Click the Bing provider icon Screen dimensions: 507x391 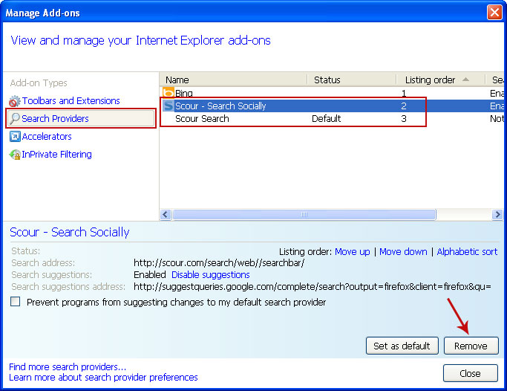[169, 93]
